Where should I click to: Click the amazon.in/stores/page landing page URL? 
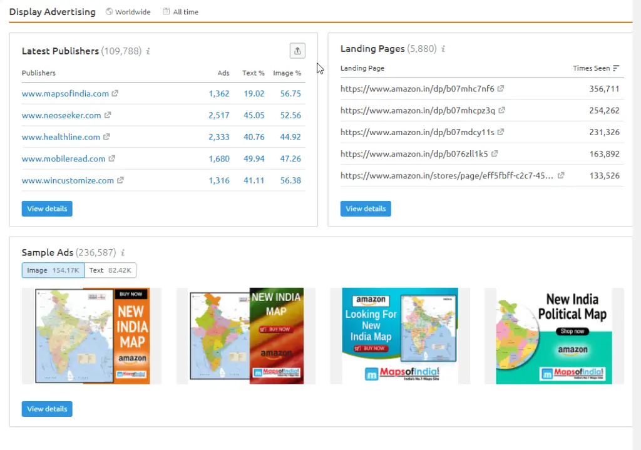coord(447,175)
